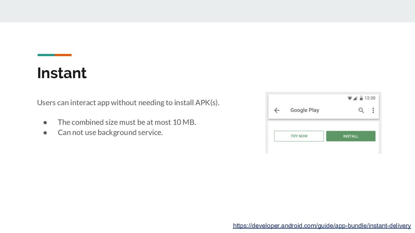Screen dimensions: 415x233
Task: Open search with the magnifier icon
Action: click(x=361, y=110)
